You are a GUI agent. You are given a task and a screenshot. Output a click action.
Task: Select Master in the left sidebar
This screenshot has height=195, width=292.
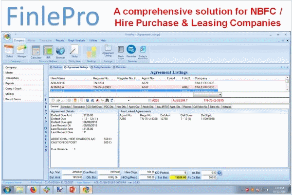[9, 72]
